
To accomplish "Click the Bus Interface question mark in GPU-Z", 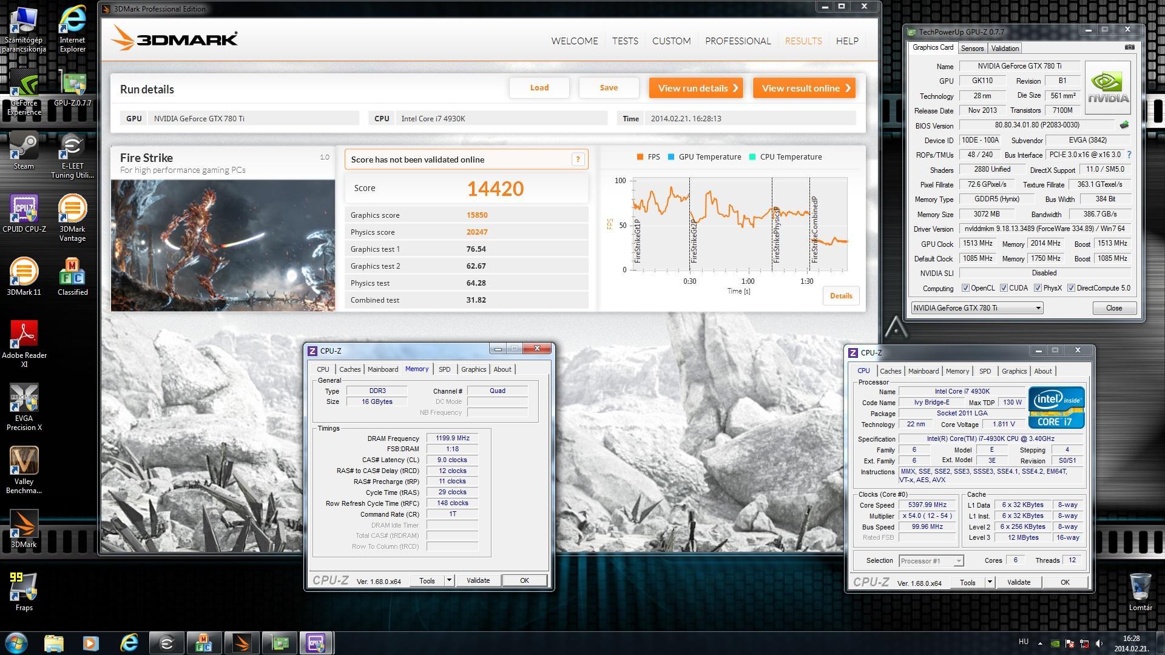I will click(1129, 155).
